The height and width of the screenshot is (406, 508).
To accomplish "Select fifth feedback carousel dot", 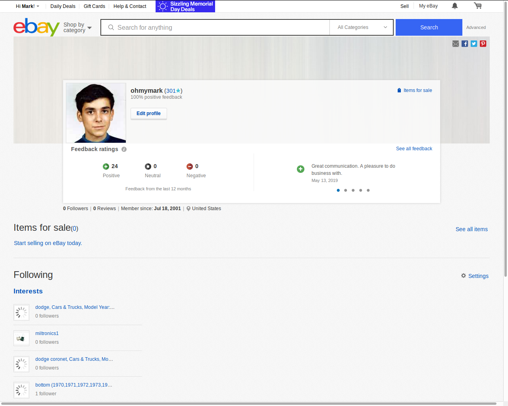I will (x=368, y=190).
